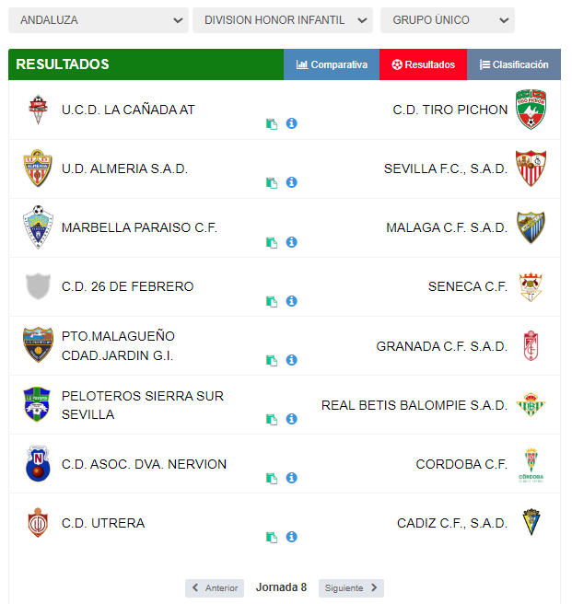Click info icon for Marbella Paraiso vs Malaga
Viewport: 572px width, 604px height.
tap(291, 242)
